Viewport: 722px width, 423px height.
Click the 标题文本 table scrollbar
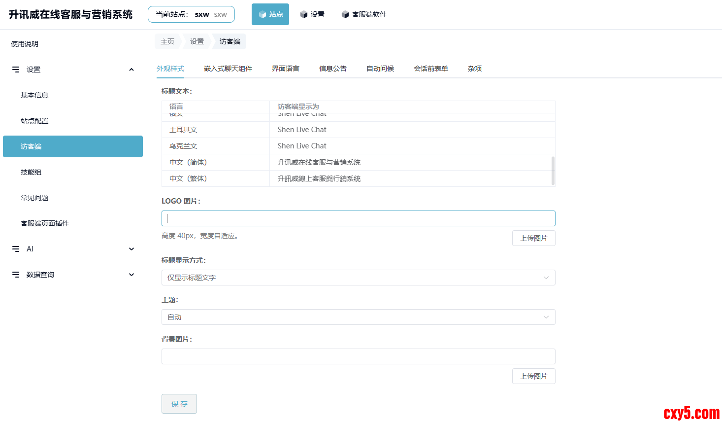coord(553,171)
